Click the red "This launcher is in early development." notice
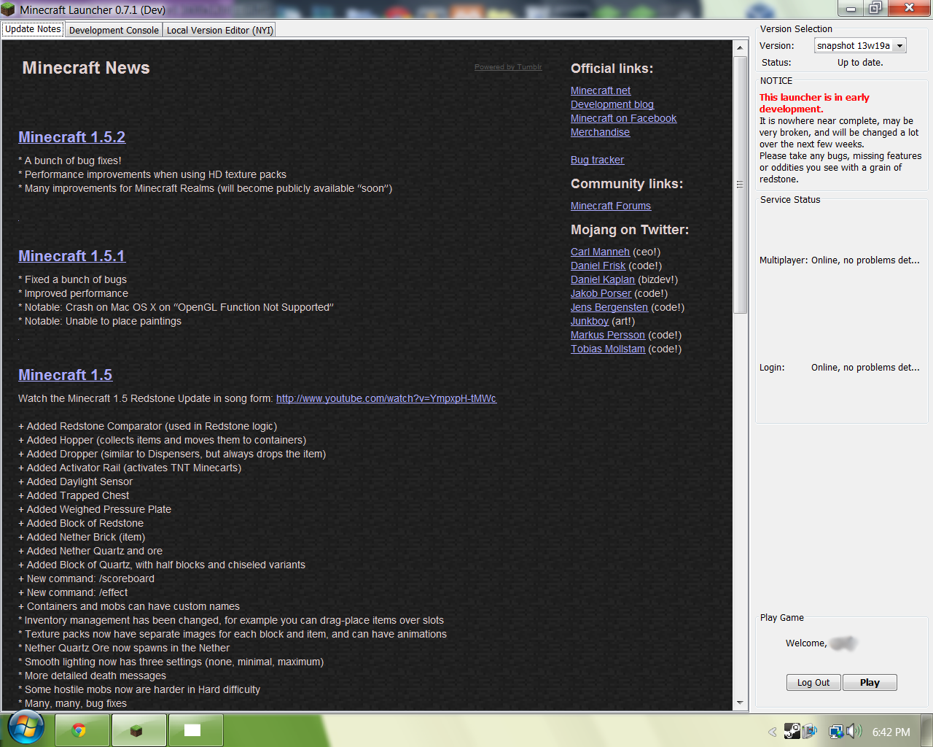Image resolution: width=933 pixels, height=747 pixels. pos(814,103)
